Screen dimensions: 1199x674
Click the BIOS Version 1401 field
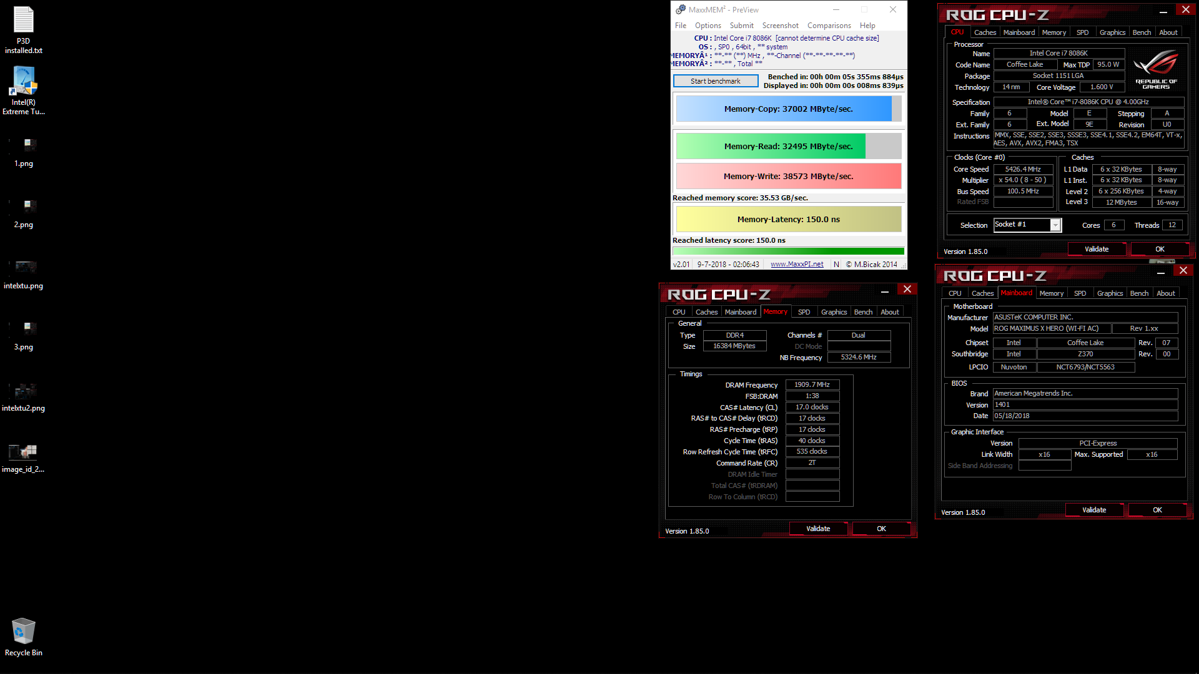coord(1085,404)
